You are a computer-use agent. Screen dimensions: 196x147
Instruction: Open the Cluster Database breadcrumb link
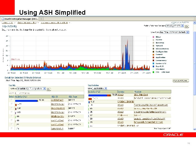[27, 23]
